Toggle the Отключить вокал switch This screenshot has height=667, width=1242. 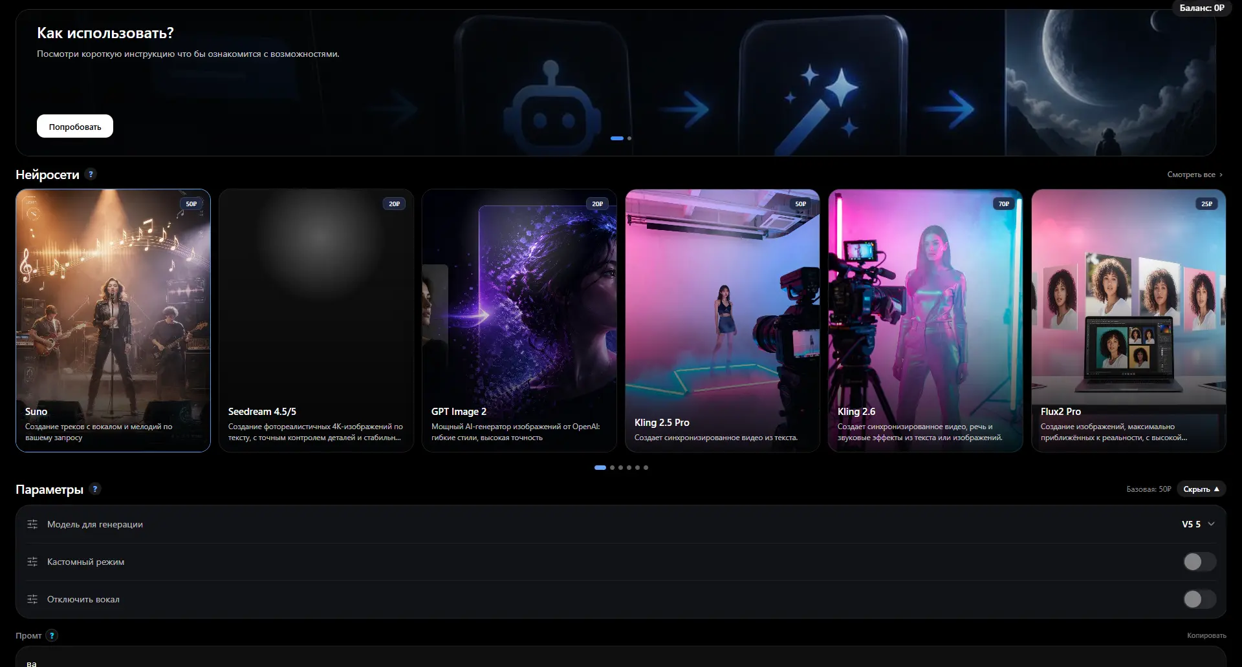[1199, 599]
